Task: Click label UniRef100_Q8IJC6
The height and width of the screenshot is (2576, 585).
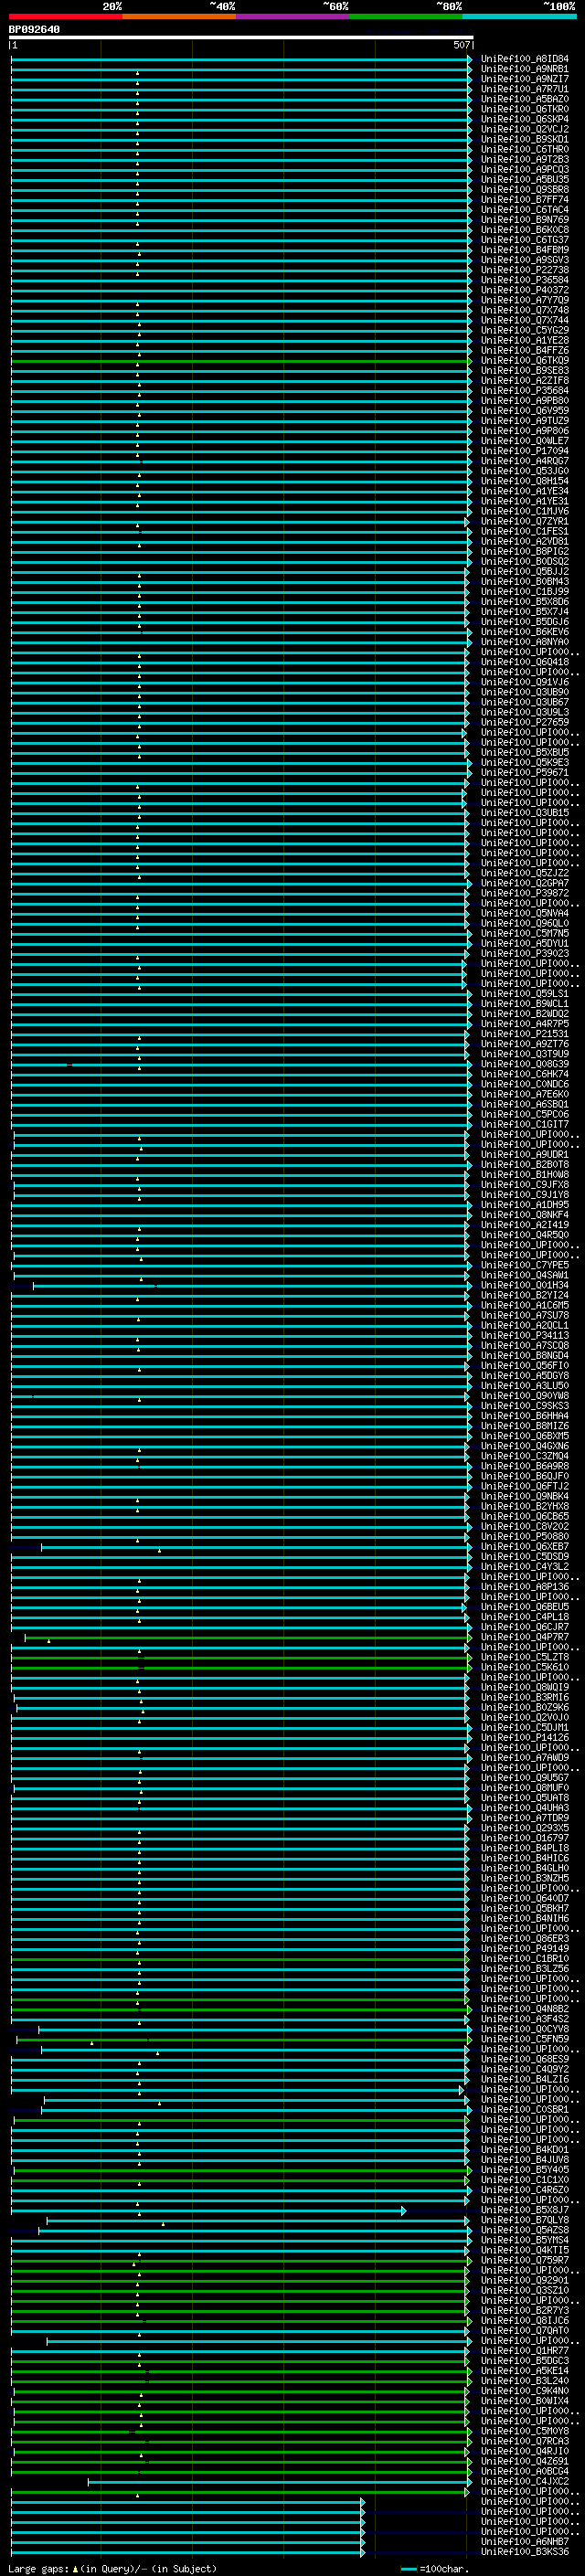Action: (525, 2321)
